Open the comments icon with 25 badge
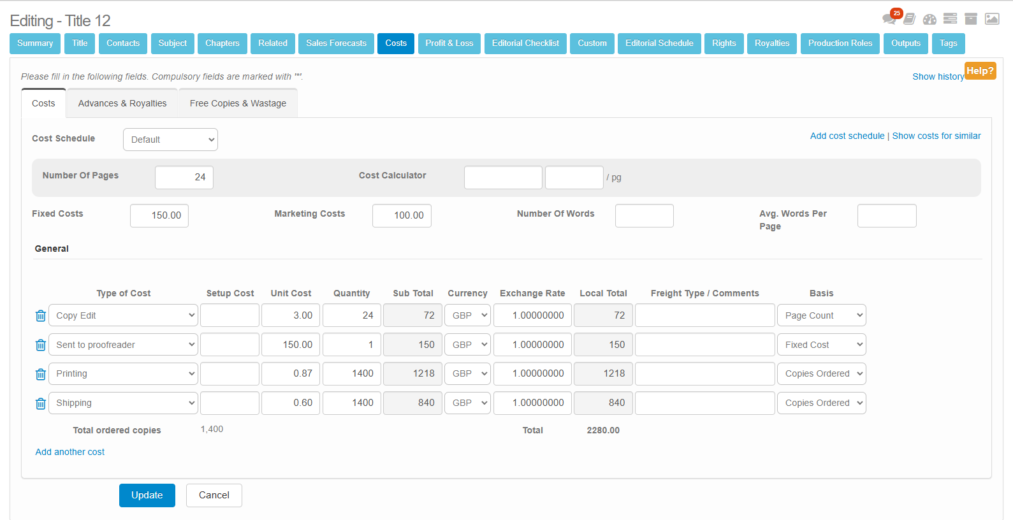This screenshot has width=1013, height=520. (x=889, y=18)
